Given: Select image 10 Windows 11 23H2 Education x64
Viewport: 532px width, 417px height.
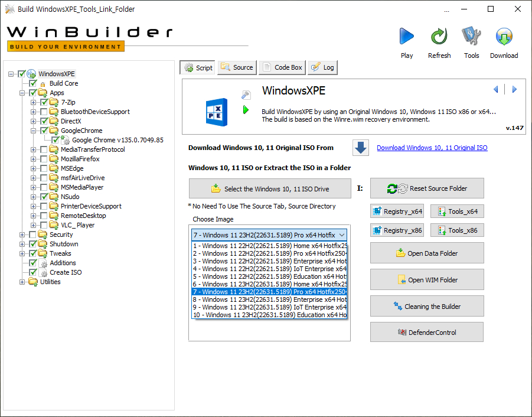Looking at the screenshot, I should (269, 315).
